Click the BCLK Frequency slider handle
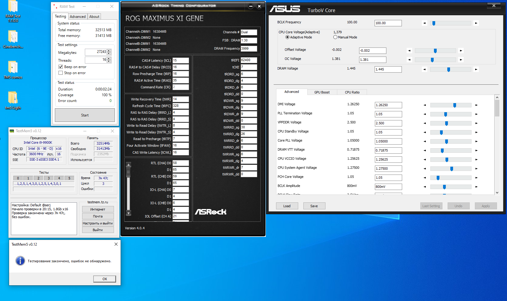Viewport: 507px width, 301px height. pos(434,23)
